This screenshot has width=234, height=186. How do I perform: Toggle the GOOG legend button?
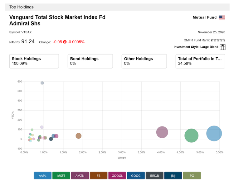click(136, 175)
